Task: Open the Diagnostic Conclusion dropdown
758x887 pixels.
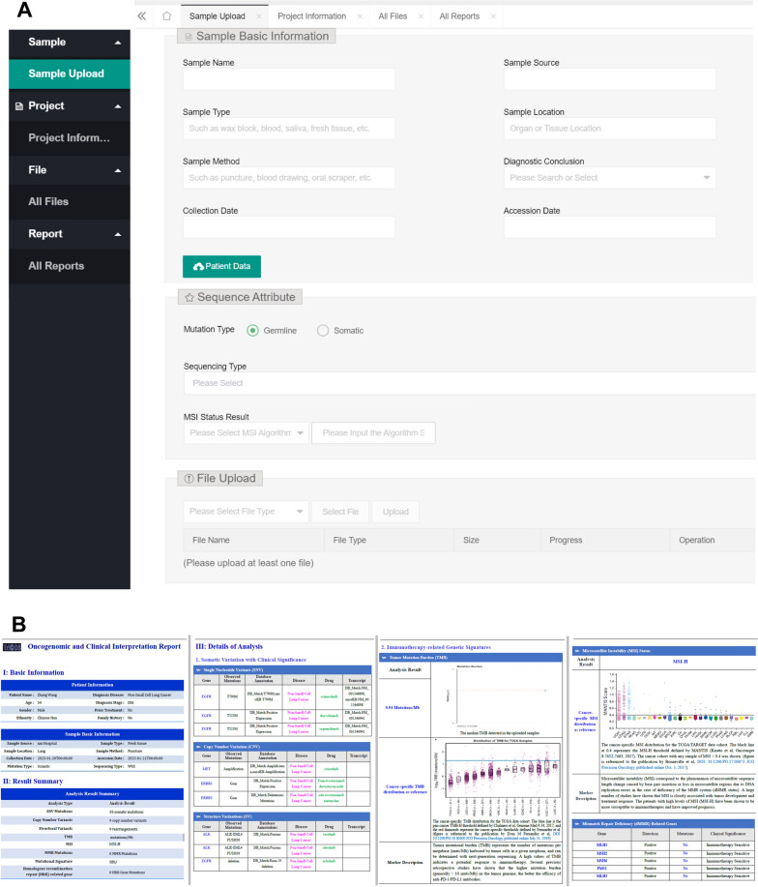Action: click(609, 178)
